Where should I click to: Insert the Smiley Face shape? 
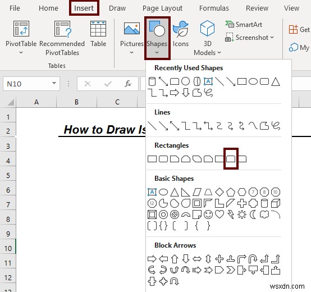(208, 215)
